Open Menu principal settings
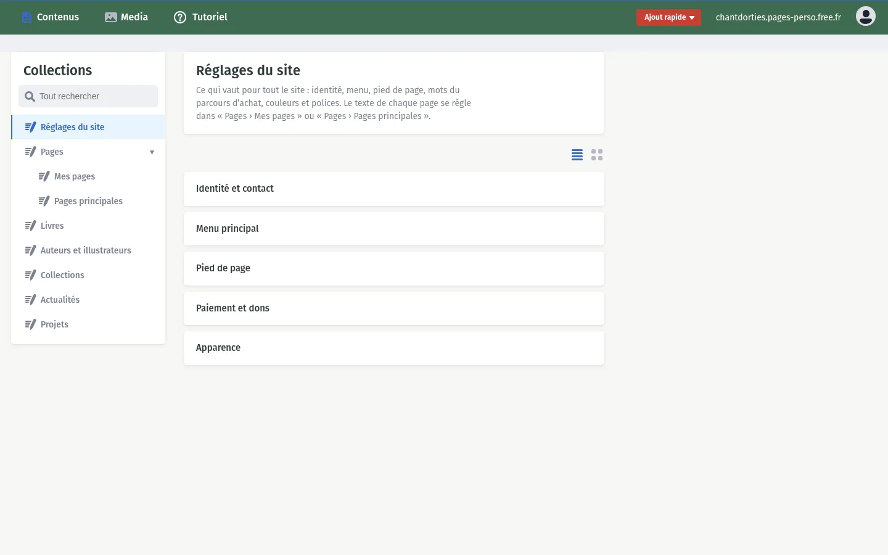This screenshot has height=555, width=888. (394, 229)
